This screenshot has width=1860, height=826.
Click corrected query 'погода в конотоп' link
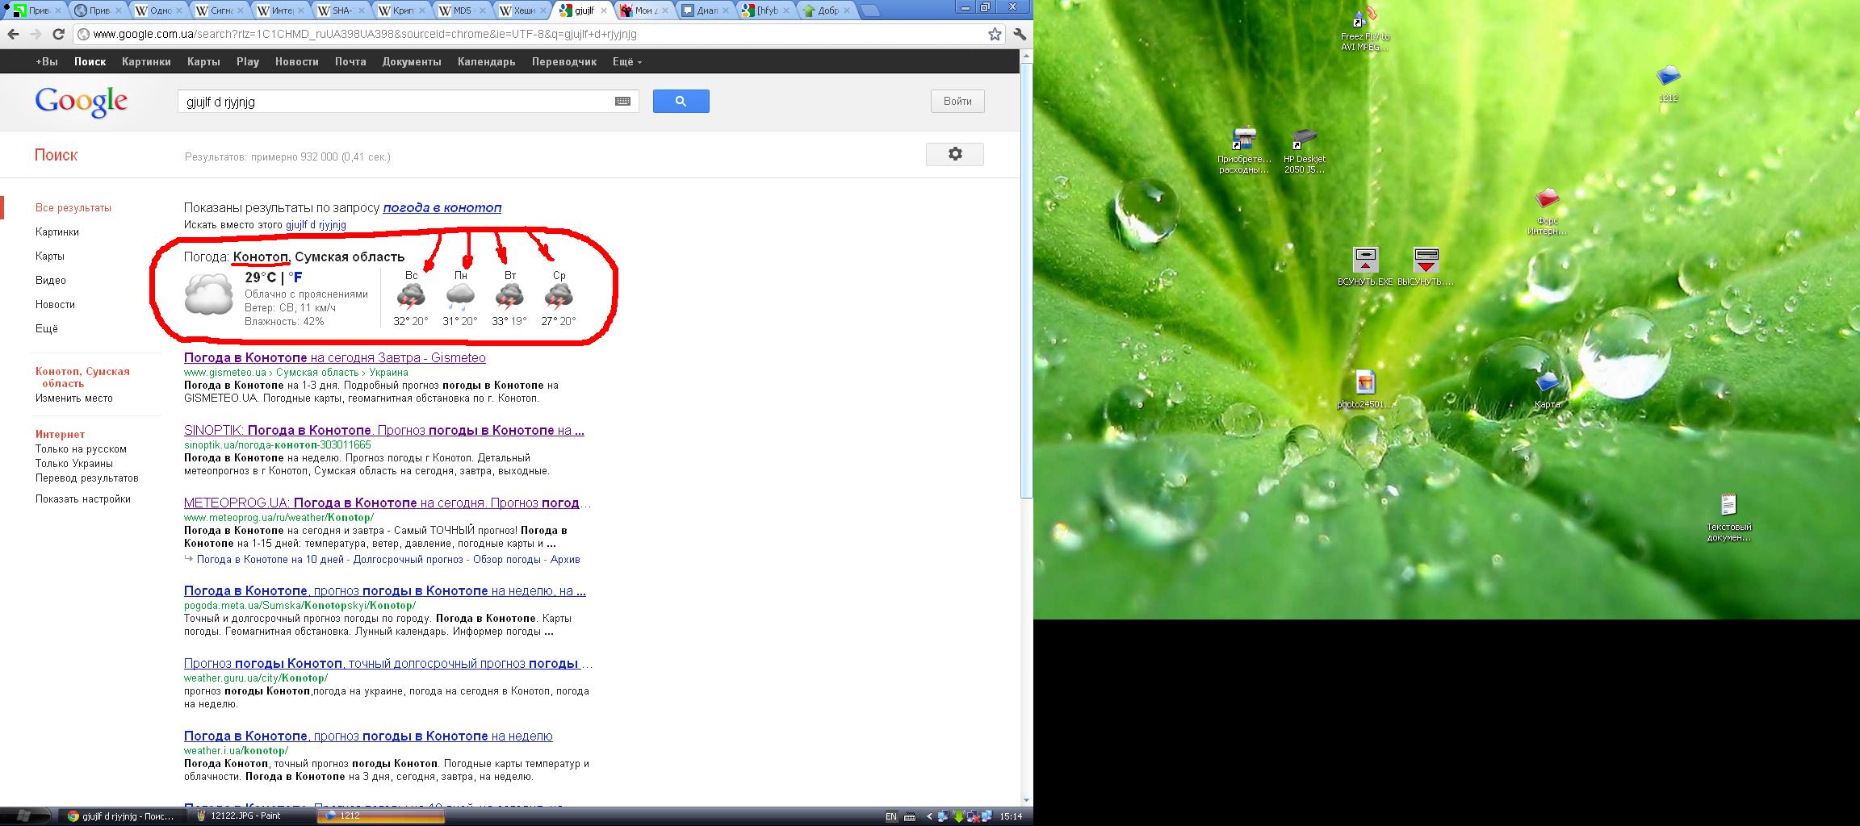point(442,207)
